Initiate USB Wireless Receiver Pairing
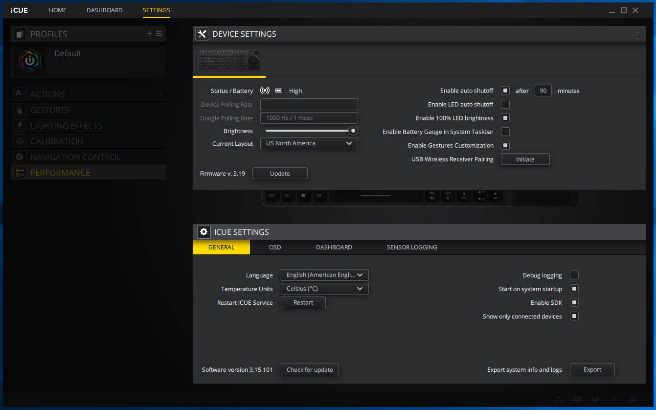Image resolution: width=656 pixels, height=410 pixels. pos(525,159)
